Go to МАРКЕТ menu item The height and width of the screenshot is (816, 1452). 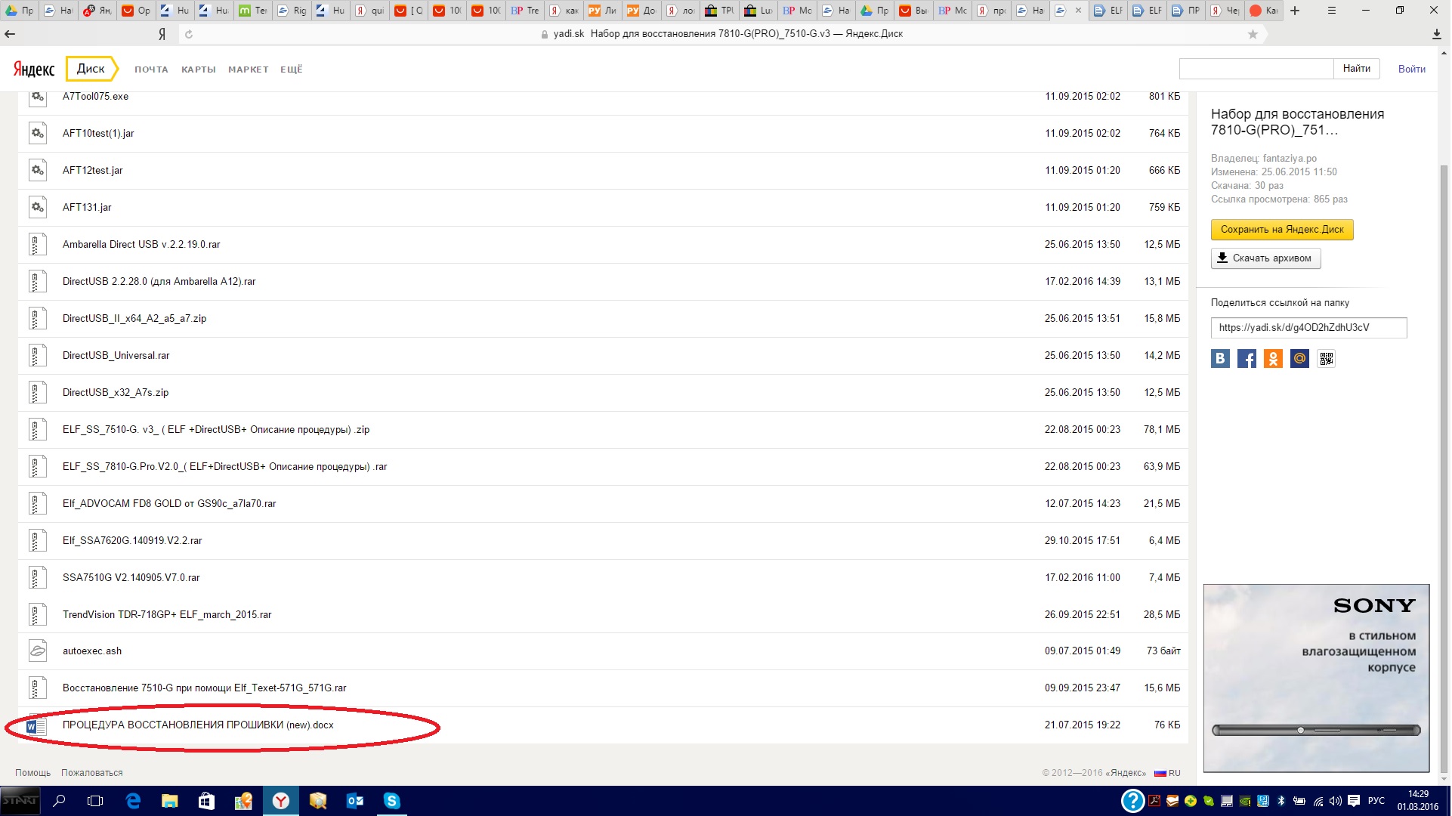(248, 70)
